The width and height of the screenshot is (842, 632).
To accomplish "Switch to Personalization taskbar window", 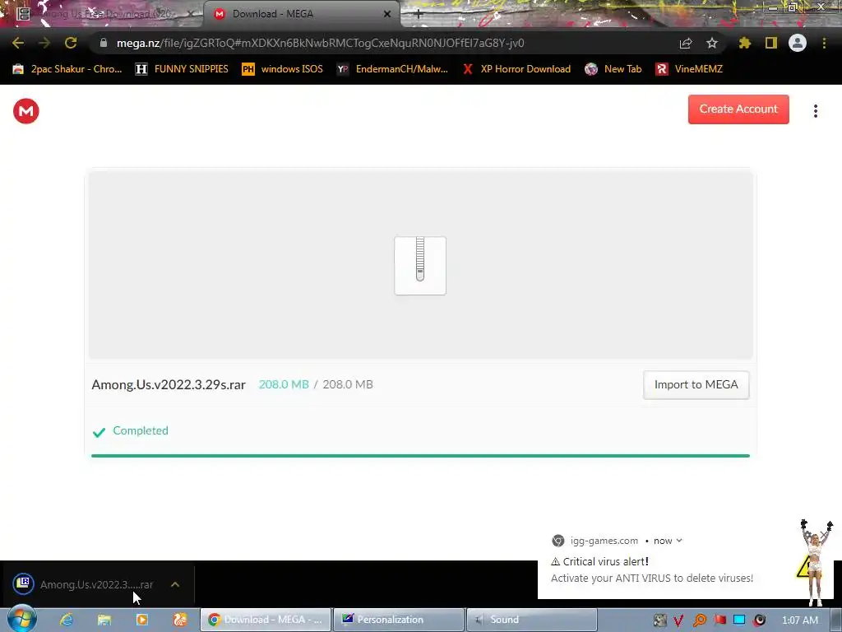I will [399, 620].
